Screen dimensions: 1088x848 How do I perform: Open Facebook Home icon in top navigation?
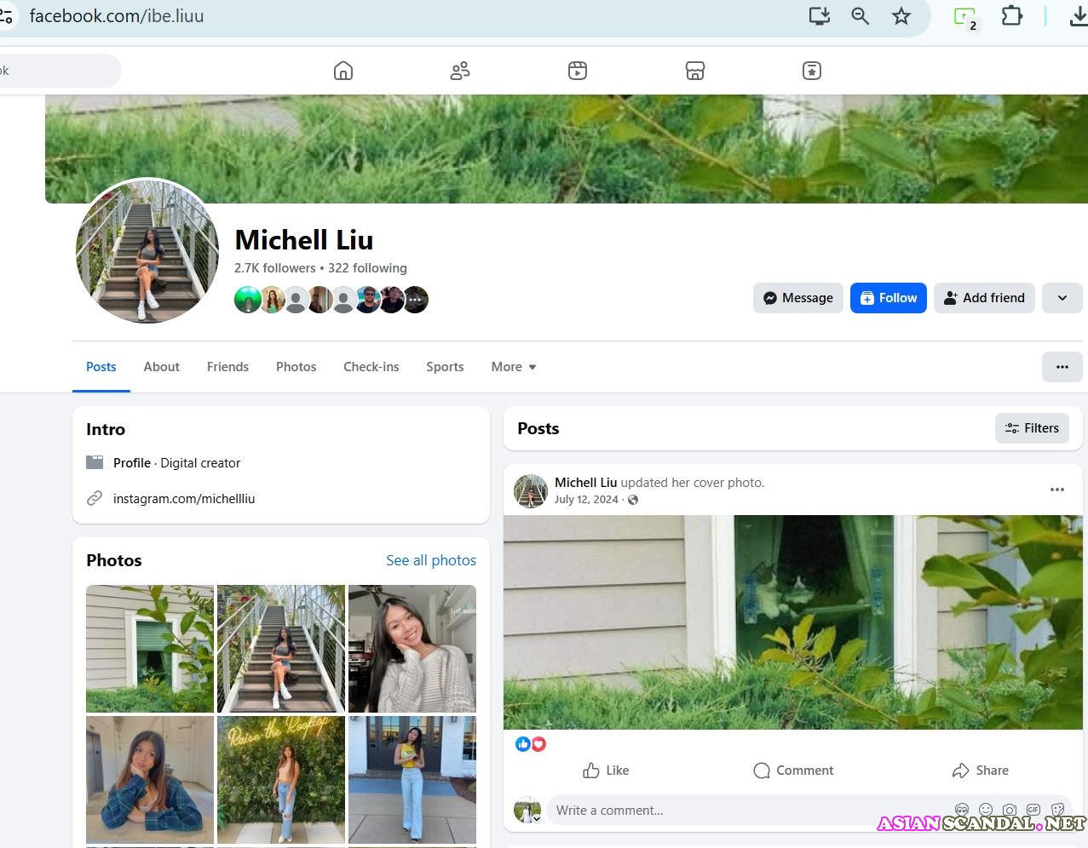pyautogui.click(x=343, y=71)
